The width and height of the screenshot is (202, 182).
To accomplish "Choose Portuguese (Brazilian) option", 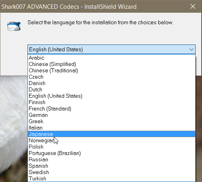I will pos(112,153).
